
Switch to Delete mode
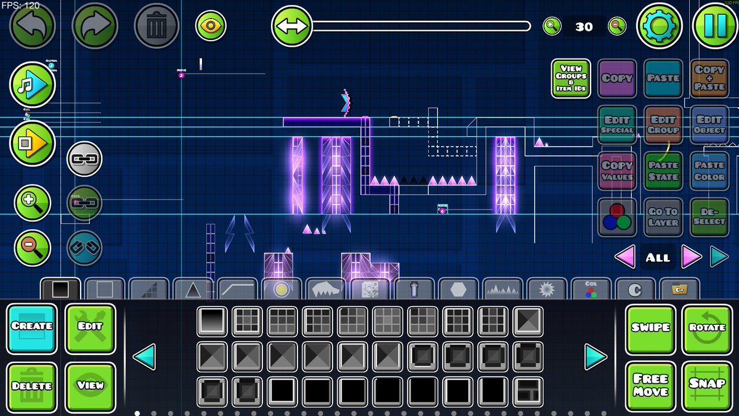[32, 388]
